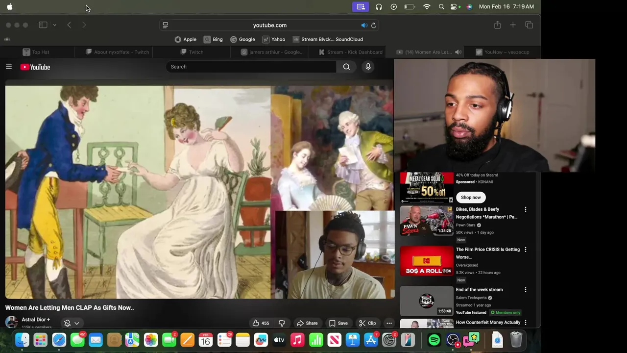Go to the YouTube home logo
Screen dimensions: 627x353
pos(35,67)
